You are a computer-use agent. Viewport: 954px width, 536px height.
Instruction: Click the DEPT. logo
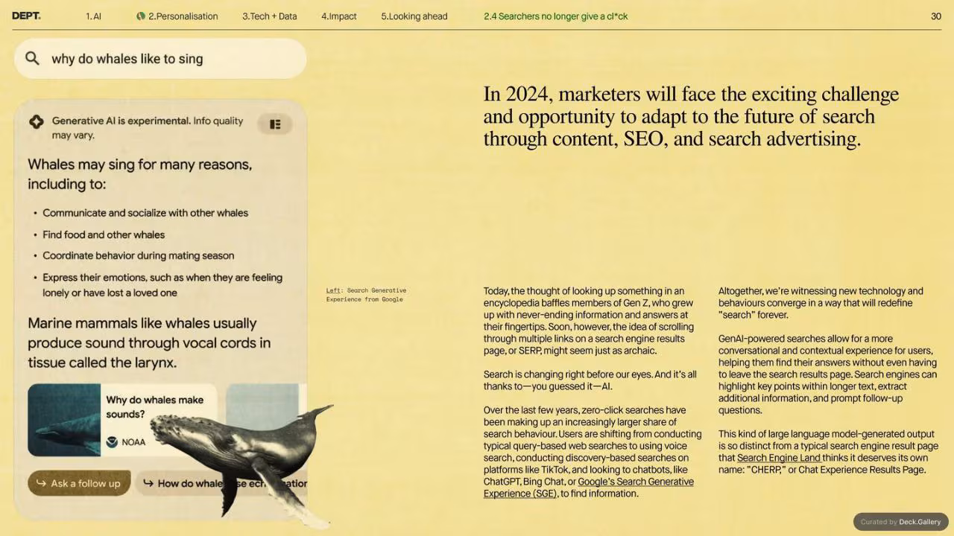(26, 16)
